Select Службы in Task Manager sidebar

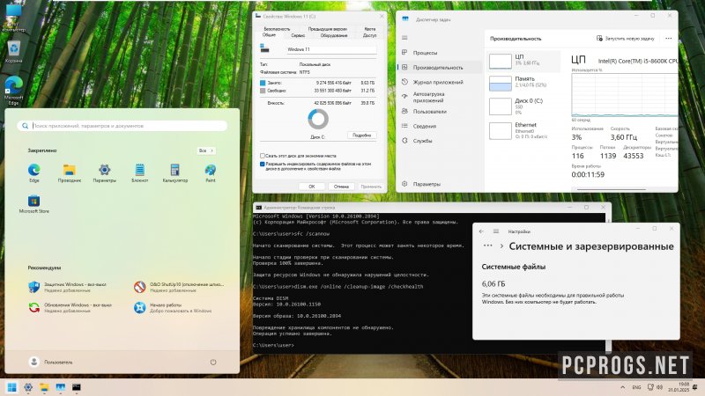438,141
